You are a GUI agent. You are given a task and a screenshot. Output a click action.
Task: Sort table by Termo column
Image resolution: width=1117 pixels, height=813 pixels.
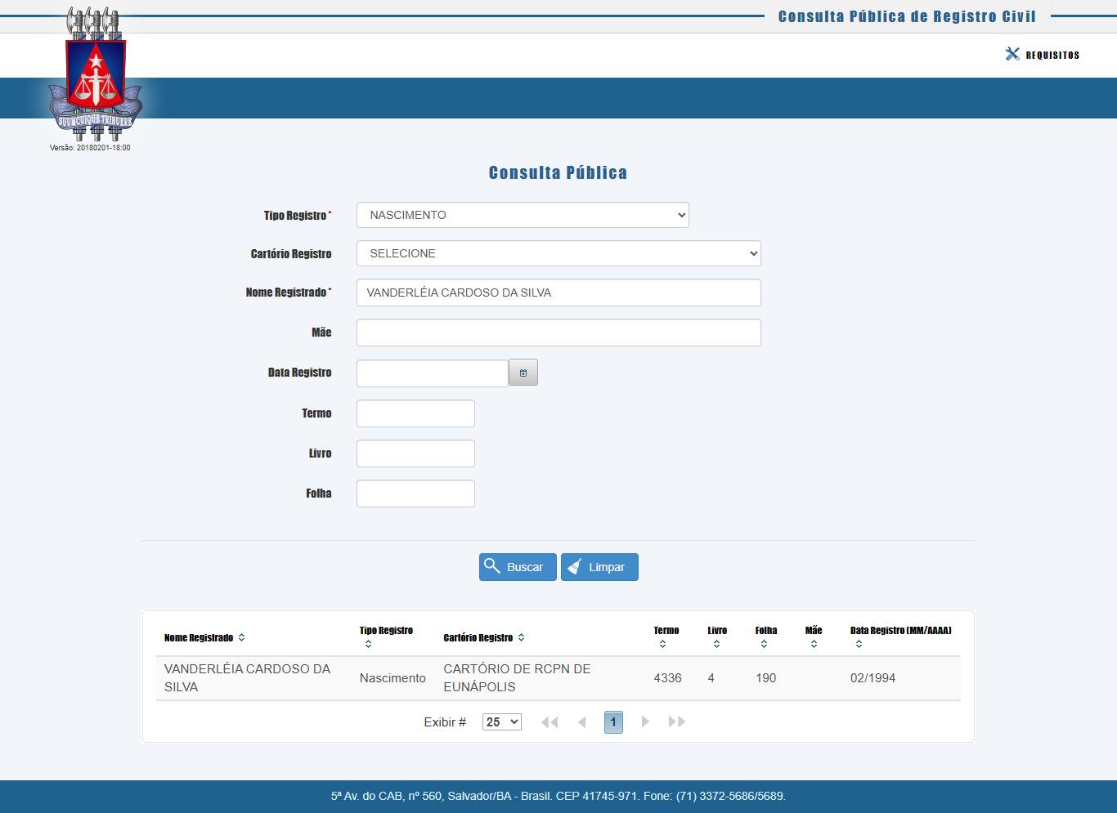coord(662,645)
